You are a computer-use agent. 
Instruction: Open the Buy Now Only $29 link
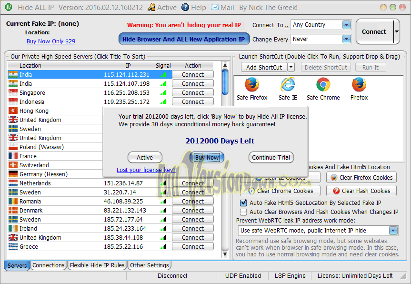pos(51,41)
